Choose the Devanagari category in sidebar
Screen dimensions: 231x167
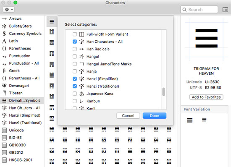[x=19, y=86]
